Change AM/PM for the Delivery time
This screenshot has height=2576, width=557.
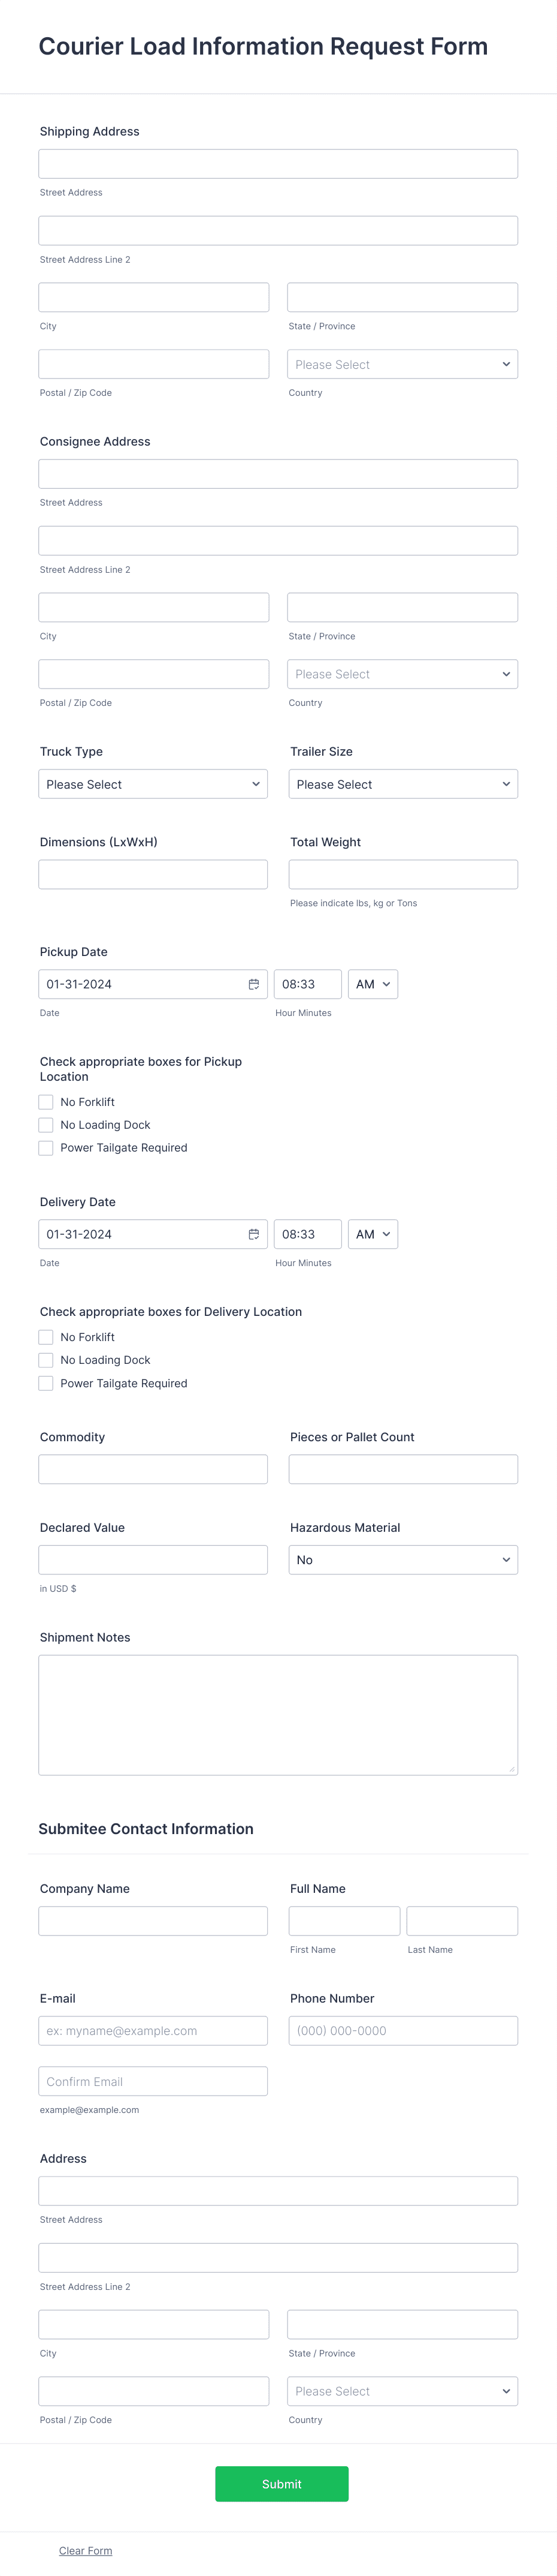[373, 1233]
